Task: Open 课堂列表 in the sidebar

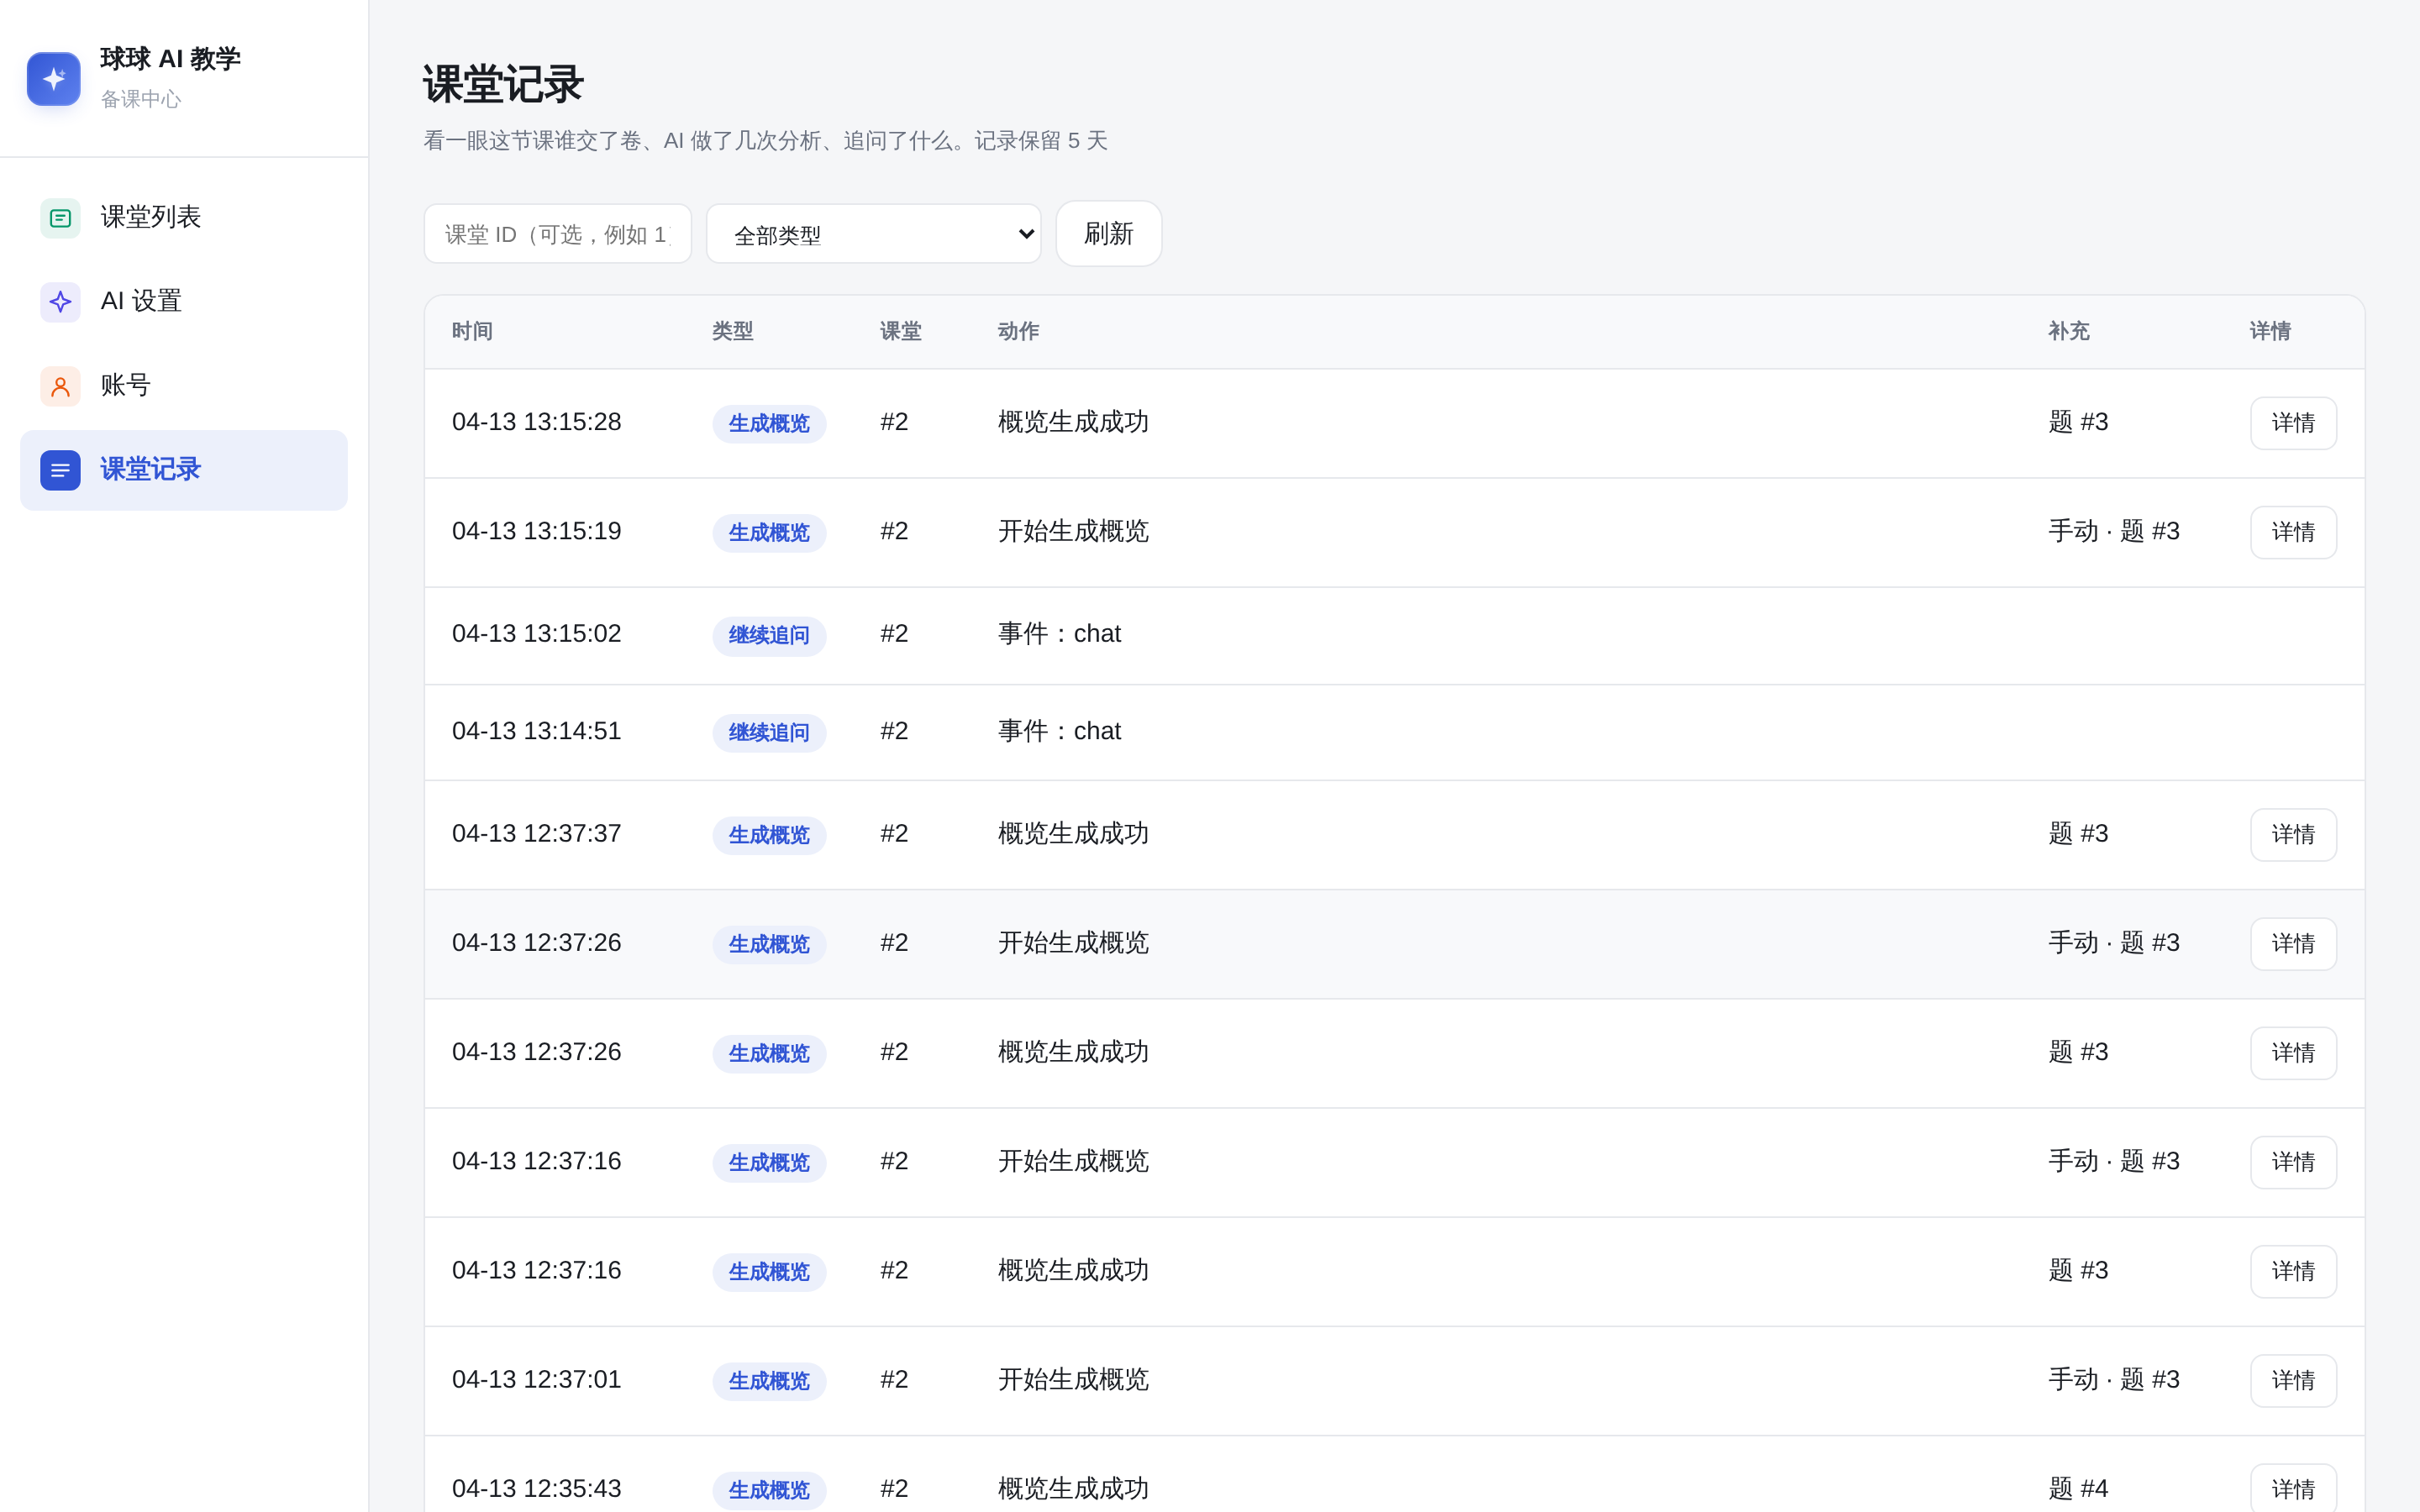Action: point(184,218)
